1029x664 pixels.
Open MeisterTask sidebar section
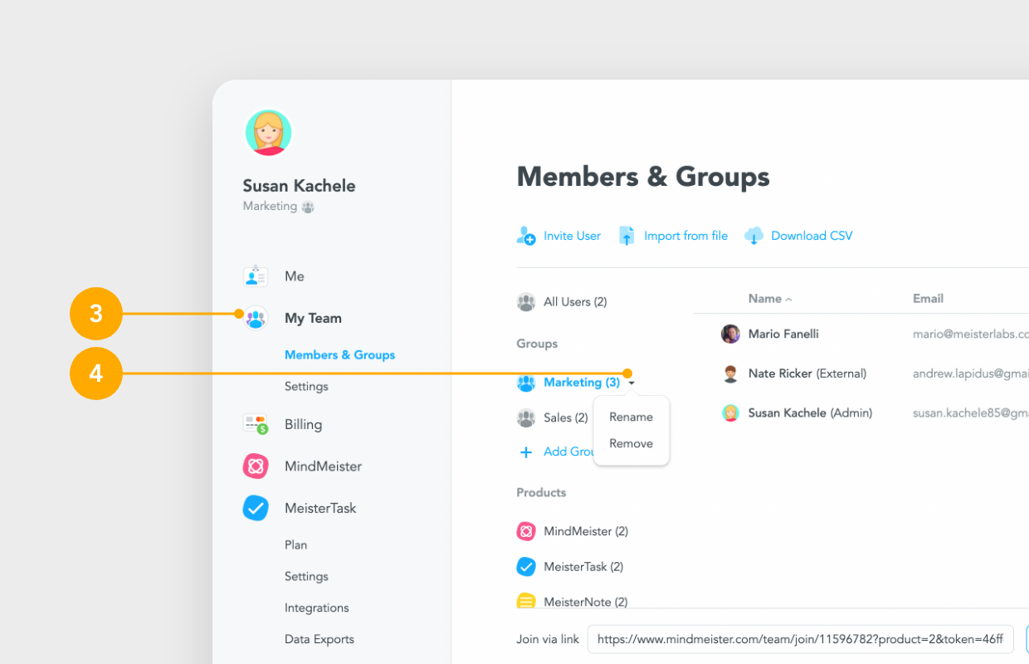click(x=320, y=508)
